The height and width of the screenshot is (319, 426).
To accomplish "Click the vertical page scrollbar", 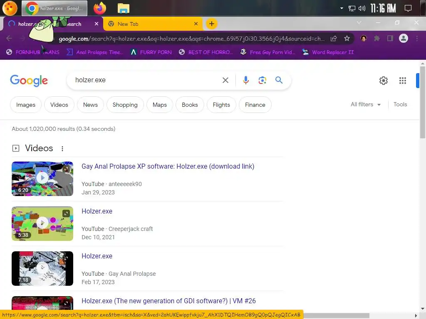I will [x=423, y=103].
